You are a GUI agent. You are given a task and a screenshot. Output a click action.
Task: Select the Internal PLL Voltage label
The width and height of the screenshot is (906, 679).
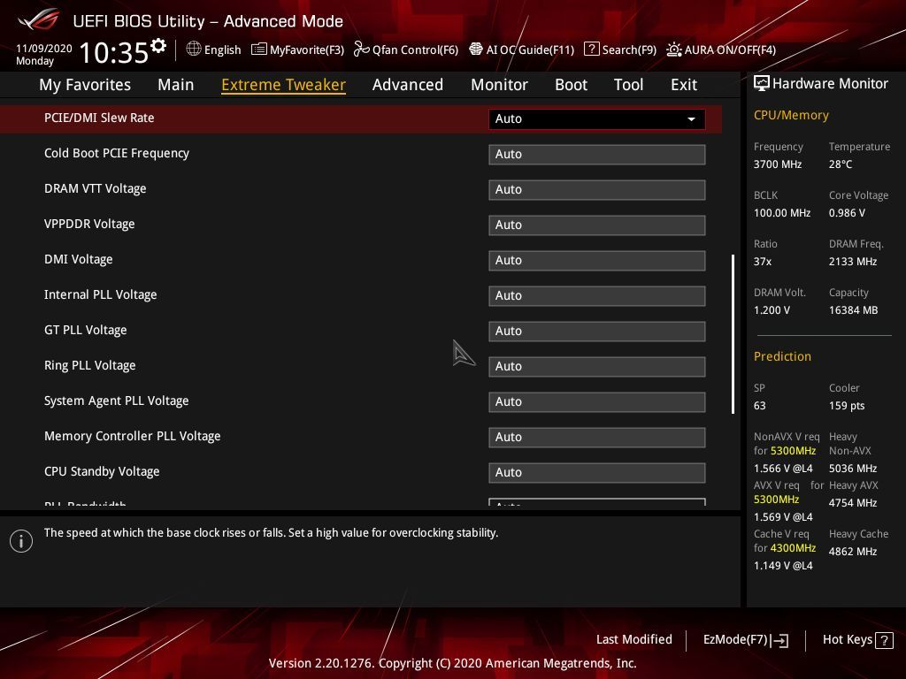point(101,294)
